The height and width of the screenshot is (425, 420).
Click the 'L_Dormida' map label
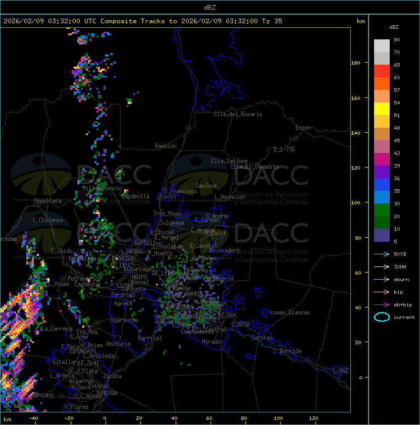click(287, 351)
